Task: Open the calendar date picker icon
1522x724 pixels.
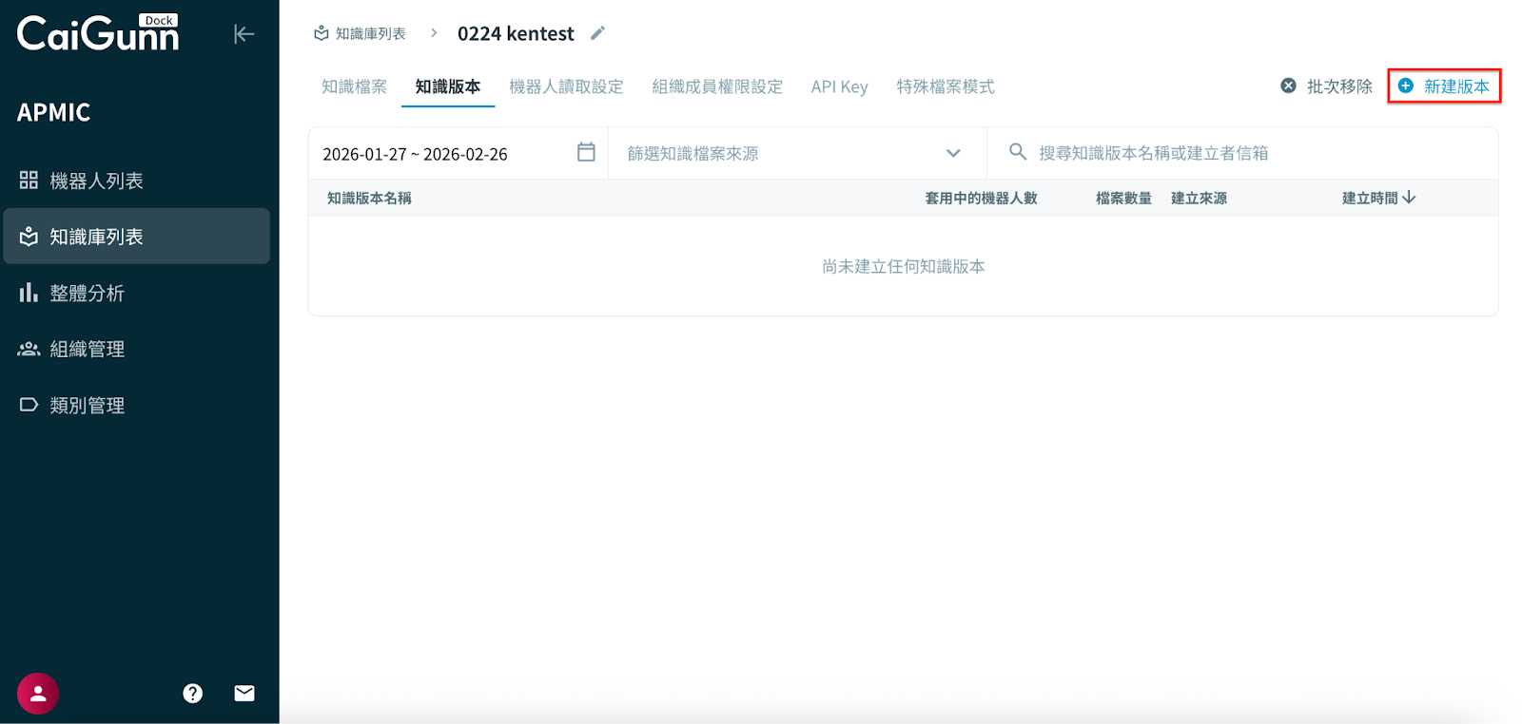Action: click(x=586, y=152)
